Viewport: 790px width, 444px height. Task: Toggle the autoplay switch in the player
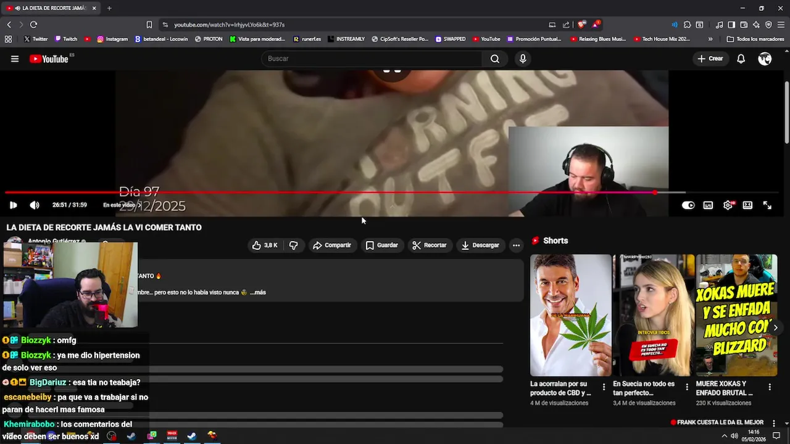(x=688, y=205)
